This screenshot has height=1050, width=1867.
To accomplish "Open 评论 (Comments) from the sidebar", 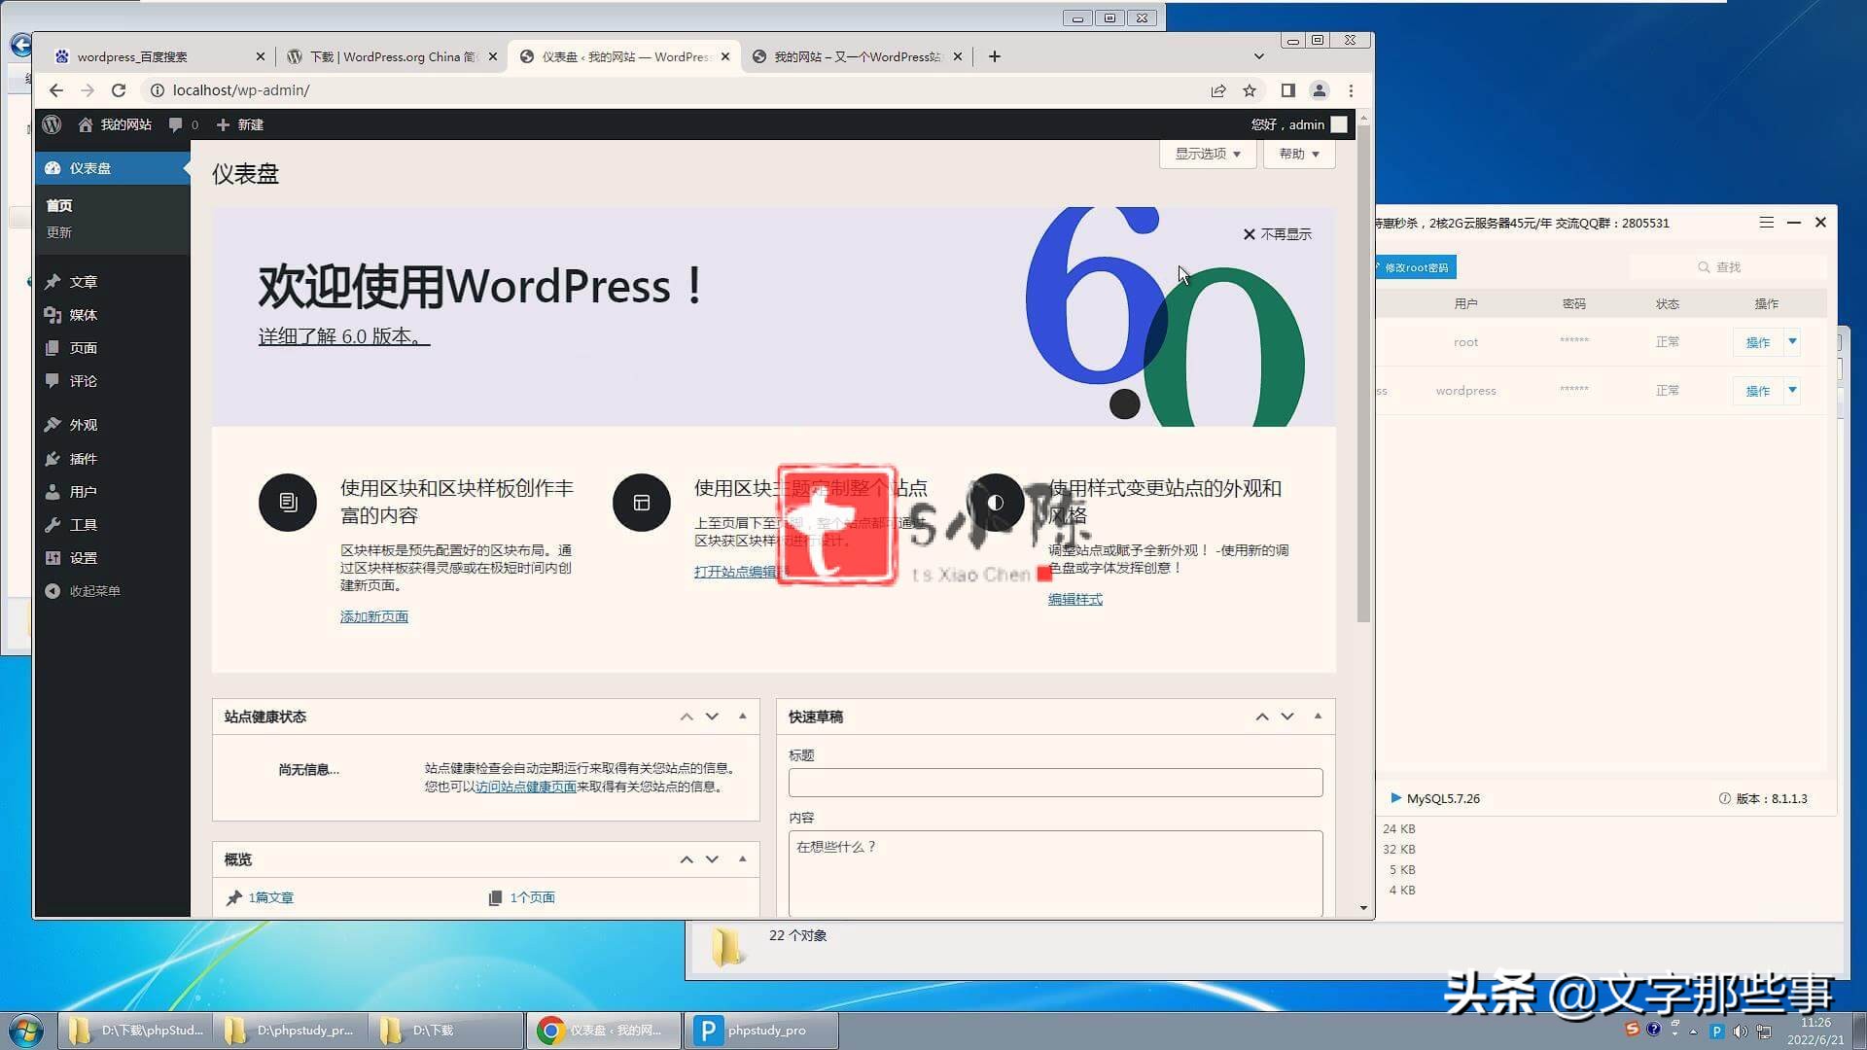I will [83, 380].
